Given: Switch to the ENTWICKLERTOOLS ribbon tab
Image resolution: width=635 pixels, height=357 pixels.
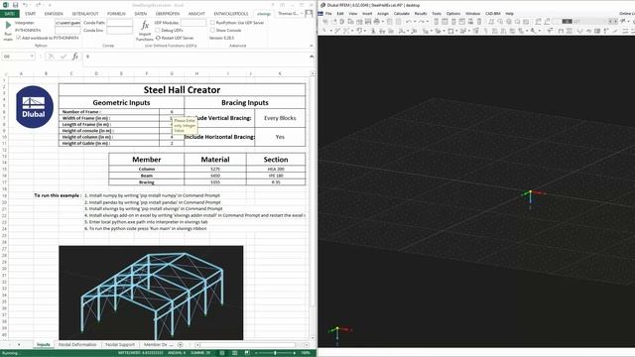Looking at the screenshot, I should click(231, 14).
